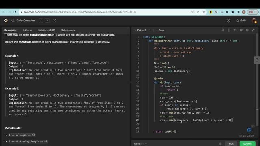
Task: Bookmark page with the star icon
Action: click(x=204, y=12)
